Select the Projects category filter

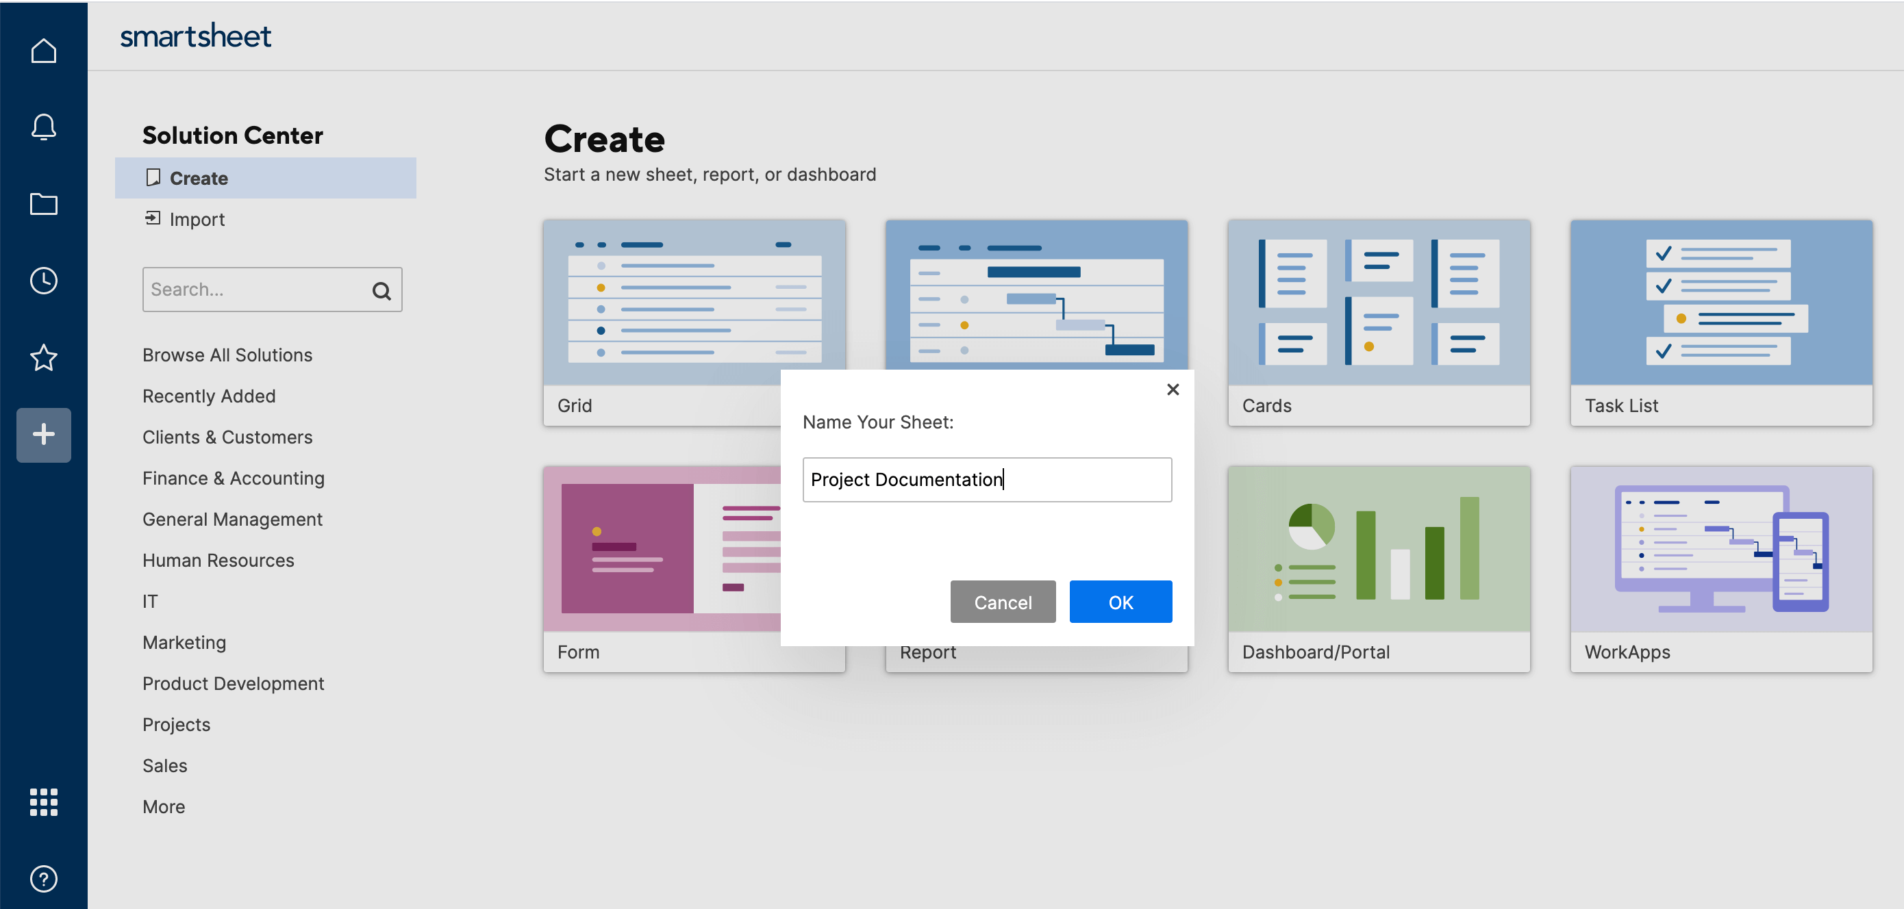[176, 724]
